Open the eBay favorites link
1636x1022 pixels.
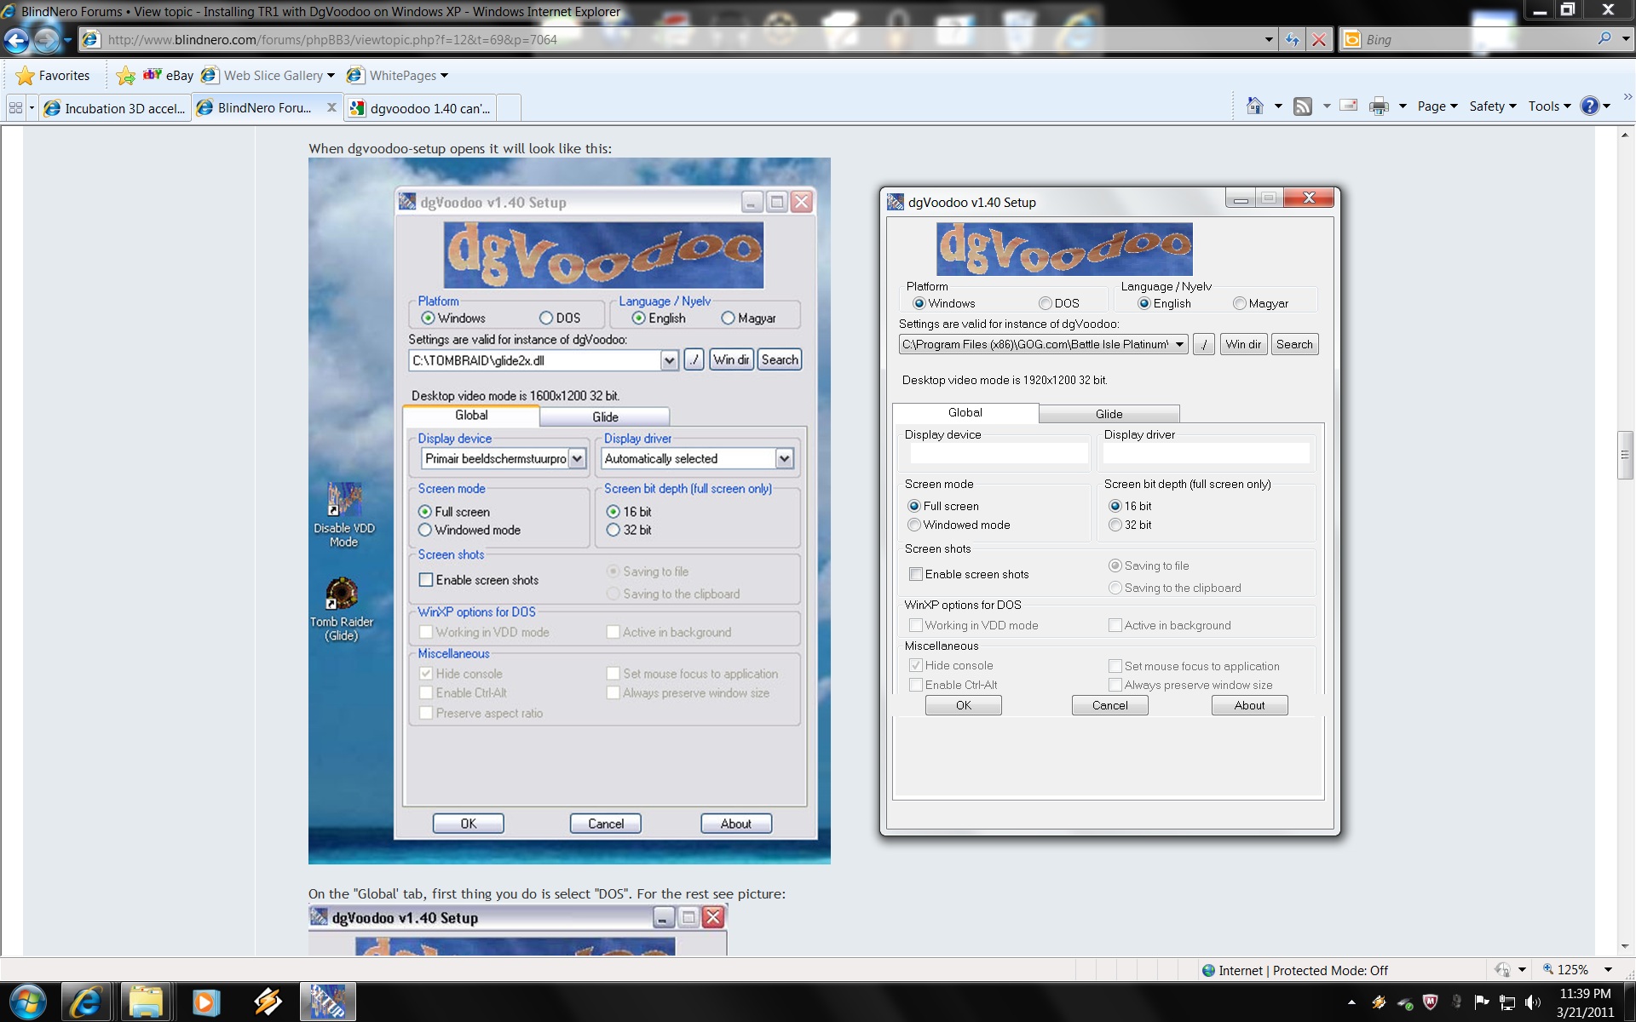[169, 76]
